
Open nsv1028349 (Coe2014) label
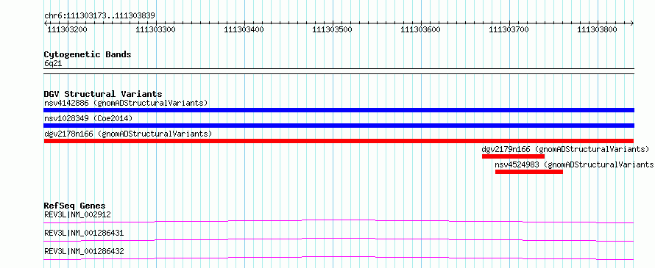[x=88, y=118]
